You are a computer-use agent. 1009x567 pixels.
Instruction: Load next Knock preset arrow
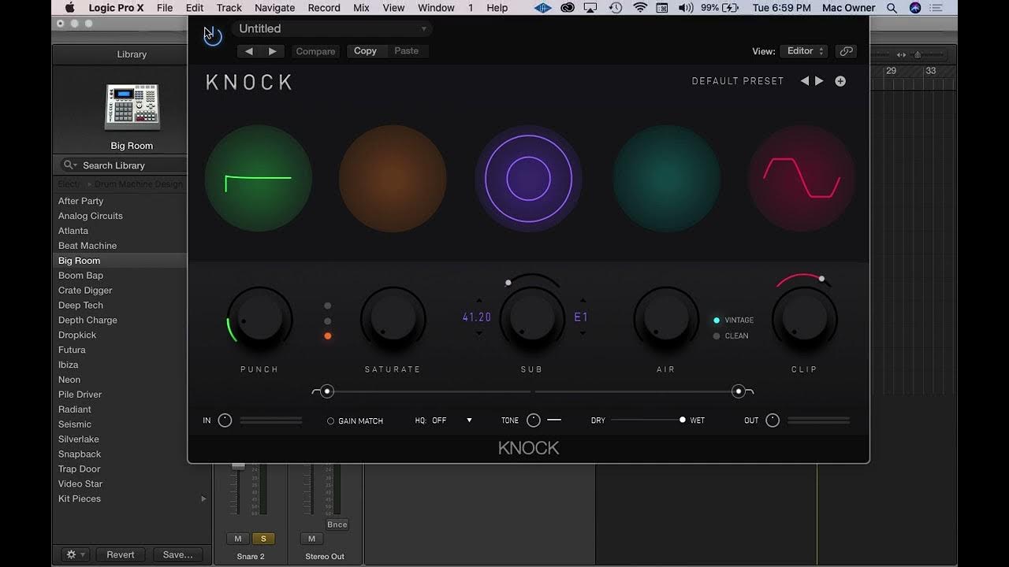(x=819, y=81)
